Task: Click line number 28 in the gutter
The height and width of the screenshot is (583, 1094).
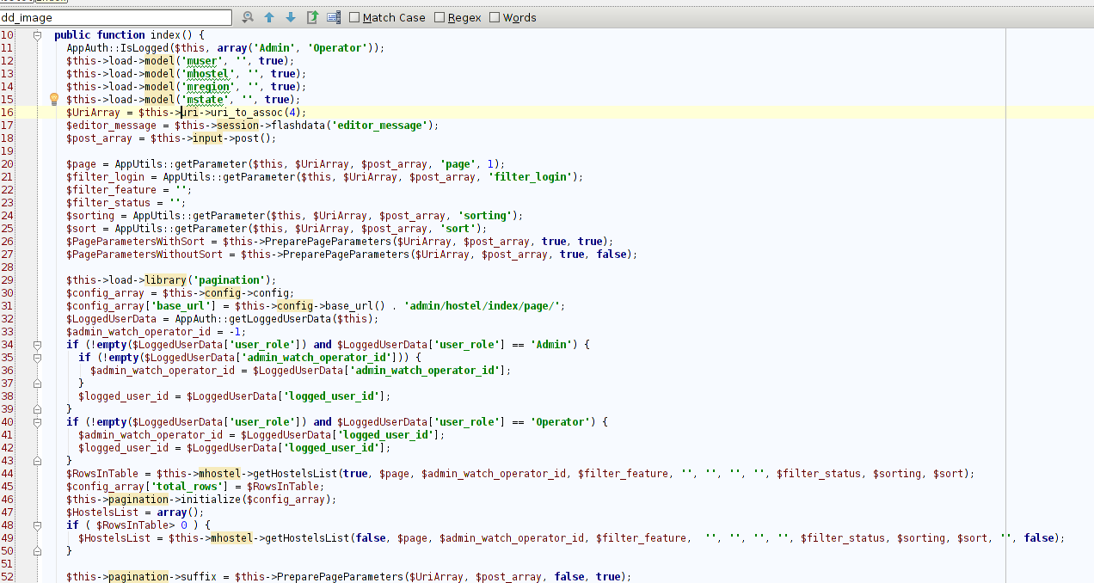Action: tap(7, 267)
